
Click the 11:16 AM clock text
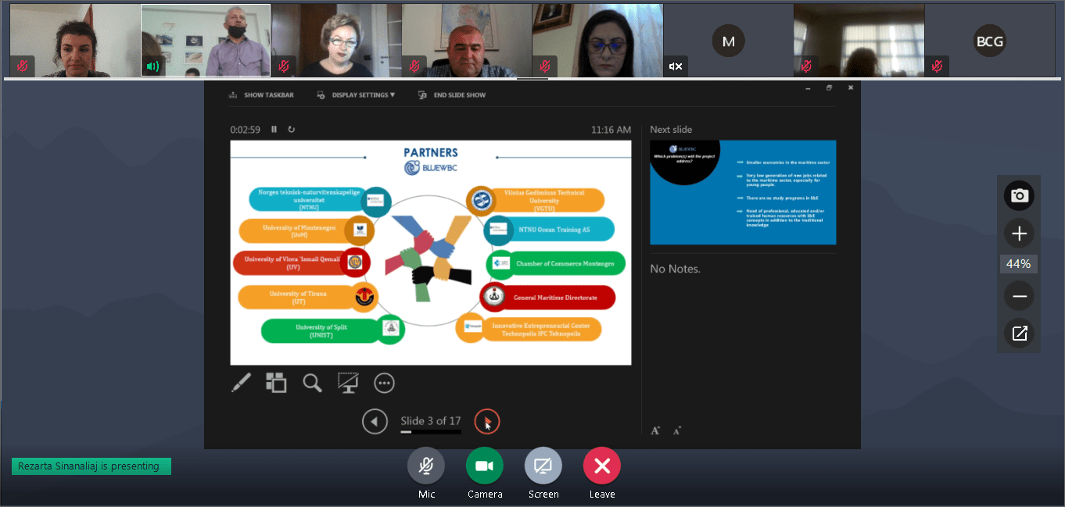(x=611, y=130)
